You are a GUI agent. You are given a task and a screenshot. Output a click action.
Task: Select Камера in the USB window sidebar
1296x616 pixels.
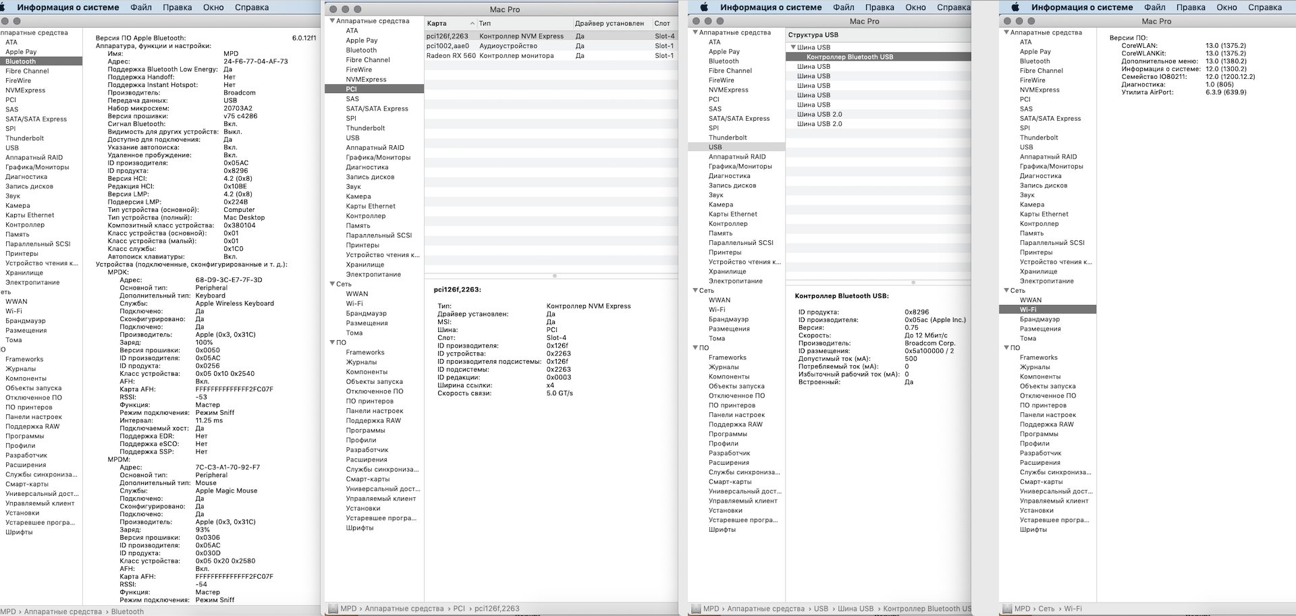point(720,204)
